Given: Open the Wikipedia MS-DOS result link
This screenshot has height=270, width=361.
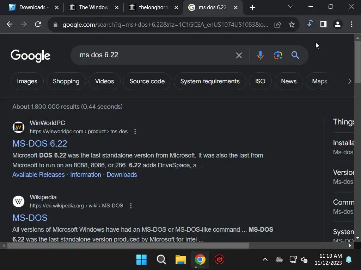Looking at the screenshot, I should 30,218.
